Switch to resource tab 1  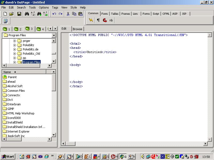6,29
